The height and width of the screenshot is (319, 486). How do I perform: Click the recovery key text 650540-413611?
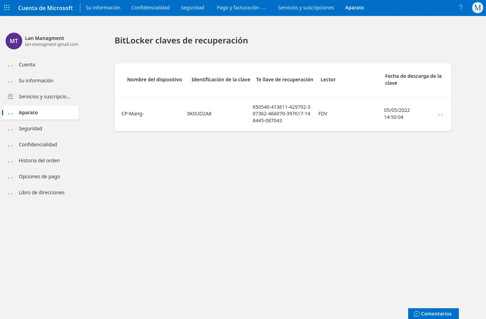(282, 114)
